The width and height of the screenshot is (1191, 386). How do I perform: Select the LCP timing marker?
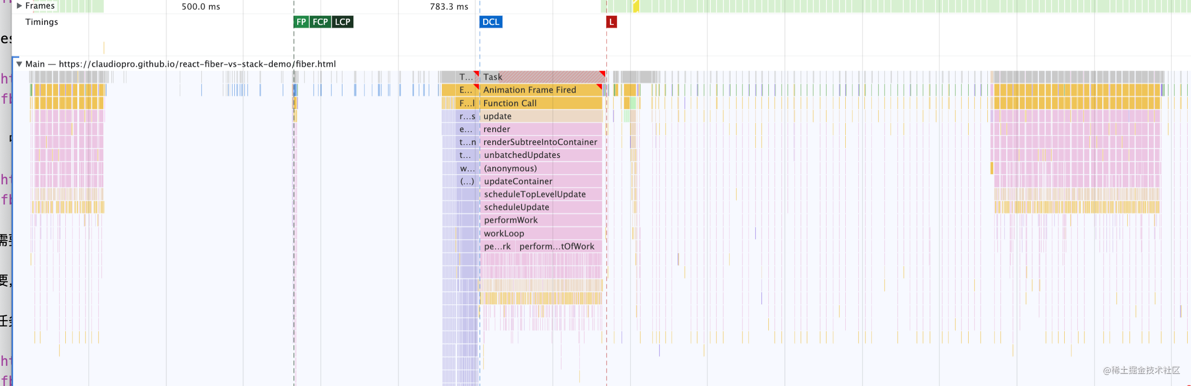coord(343,22)
